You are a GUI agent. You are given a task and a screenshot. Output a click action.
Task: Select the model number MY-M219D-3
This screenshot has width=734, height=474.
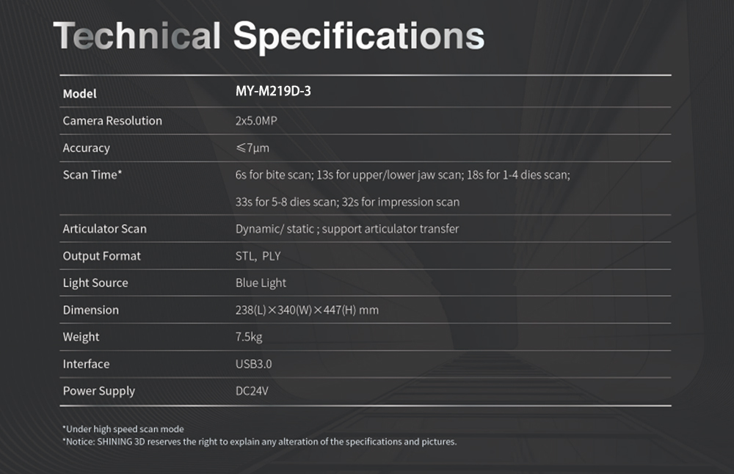273,91
